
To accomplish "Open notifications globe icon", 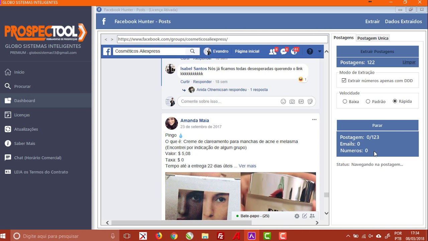I will pyautogui.click(x=295, y=51).
